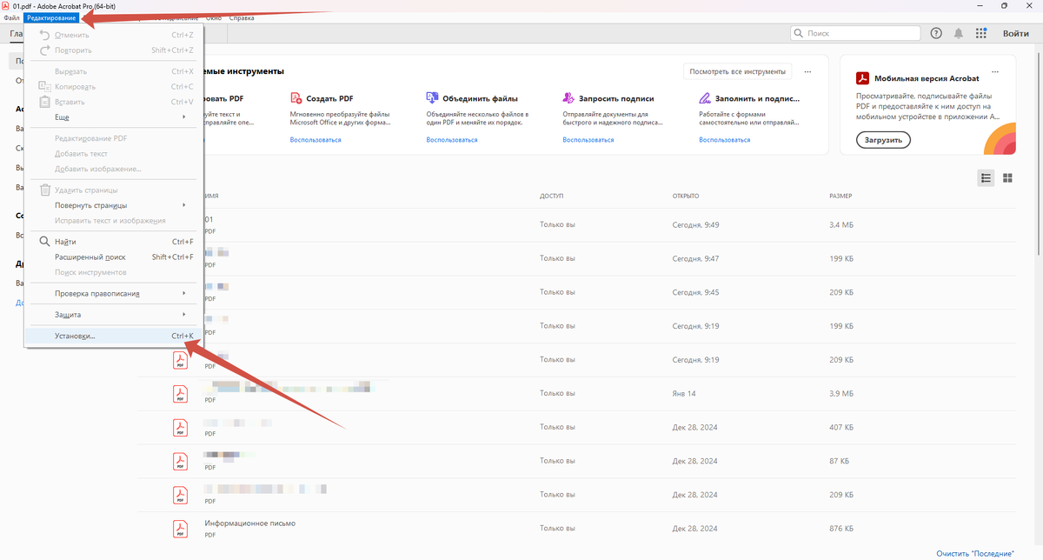Click the Сегодня, 9:45 opened time
Image resolution: width=1043 pixels, height=560 pixels.
click(695, 292)
